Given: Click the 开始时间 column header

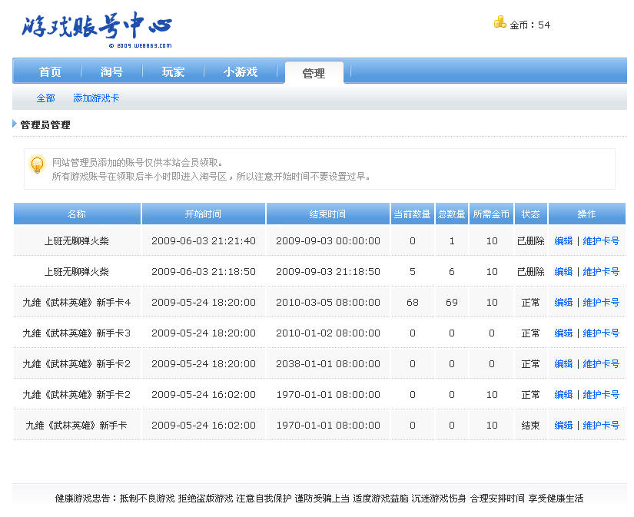Looking at the screenshot, I should click(203, 214).
